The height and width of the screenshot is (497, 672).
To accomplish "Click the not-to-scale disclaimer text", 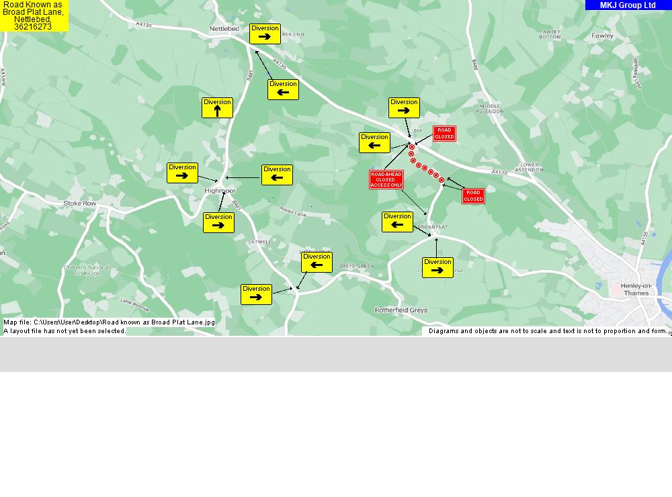I will click(x=548, y=331).
